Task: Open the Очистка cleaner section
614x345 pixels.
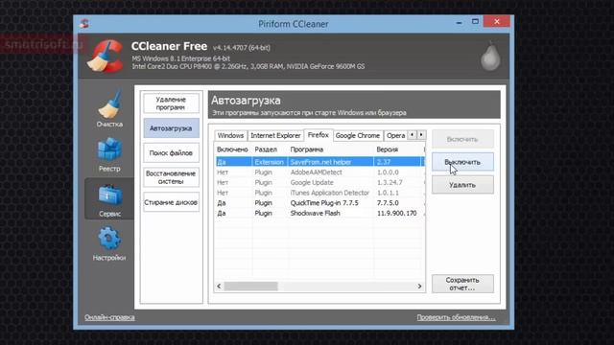Action: 109,109
